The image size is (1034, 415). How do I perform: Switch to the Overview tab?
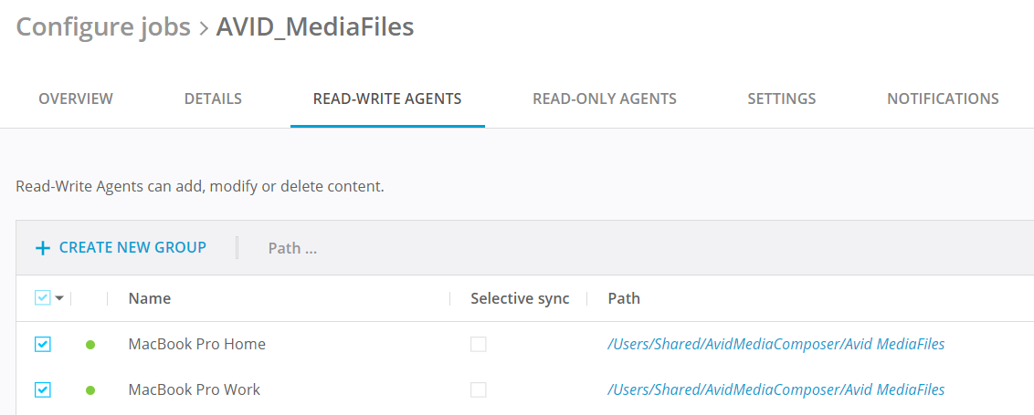tap(76, 99)
